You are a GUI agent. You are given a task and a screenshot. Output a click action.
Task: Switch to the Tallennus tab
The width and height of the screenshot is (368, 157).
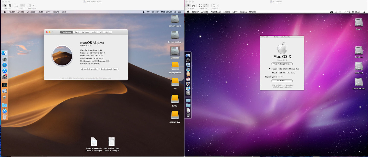[86, 32]
